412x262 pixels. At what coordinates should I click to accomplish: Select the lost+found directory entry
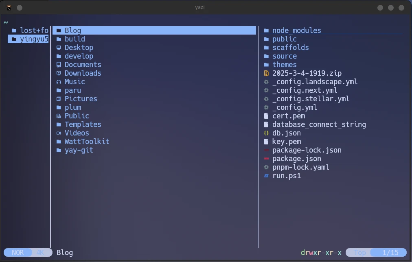[34, 31]
